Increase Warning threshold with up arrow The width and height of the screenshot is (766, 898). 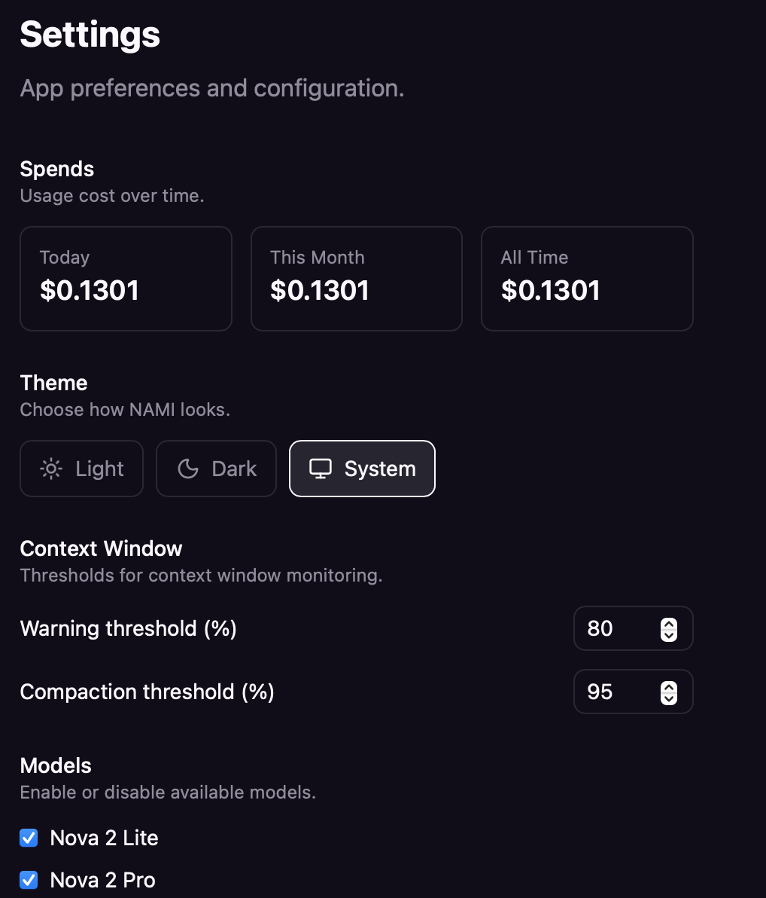coord(669,624)
